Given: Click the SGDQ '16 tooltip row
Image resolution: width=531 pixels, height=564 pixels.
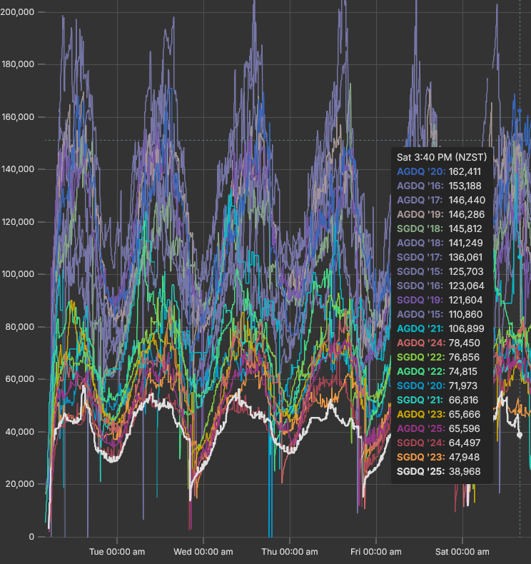Looking at the screenshot, I should click(441, 286).
